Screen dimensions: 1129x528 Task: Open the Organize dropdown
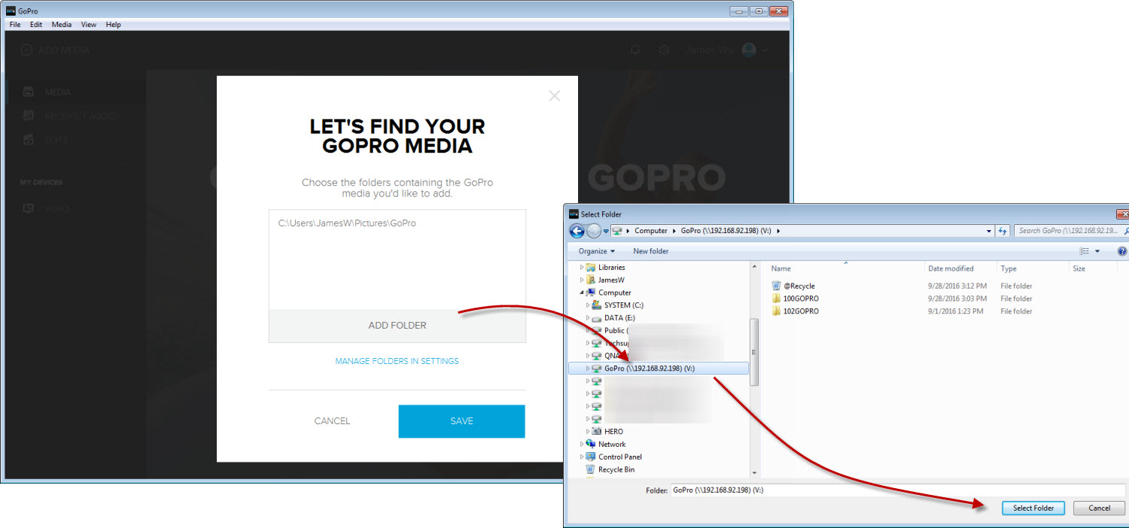pyautogui.click(x=596, y=251)
